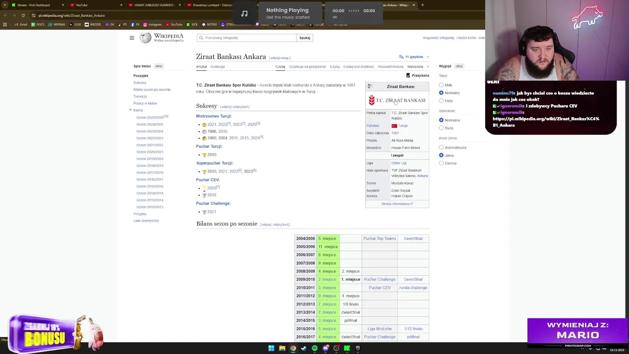Screen dimensions: 629x354
Task: Open the DOCS bookmark
Action: tap(38, 25)
